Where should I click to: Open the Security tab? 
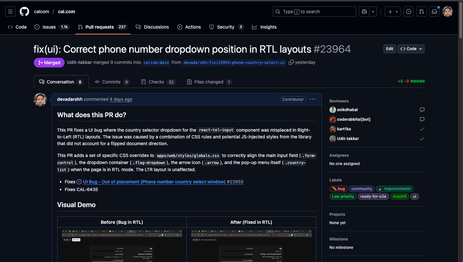tap(226, 27)
